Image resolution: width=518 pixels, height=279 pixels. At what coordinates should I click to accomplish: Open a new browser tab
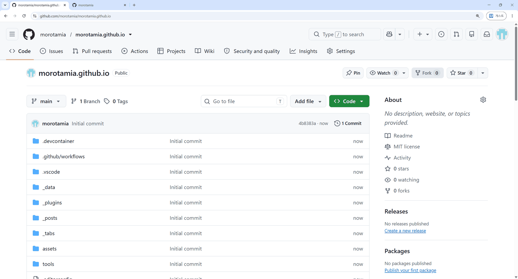pos(134,5)
